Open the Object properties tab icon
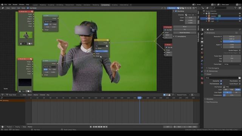This screenshot has height=136, width=242. (202, 57)
